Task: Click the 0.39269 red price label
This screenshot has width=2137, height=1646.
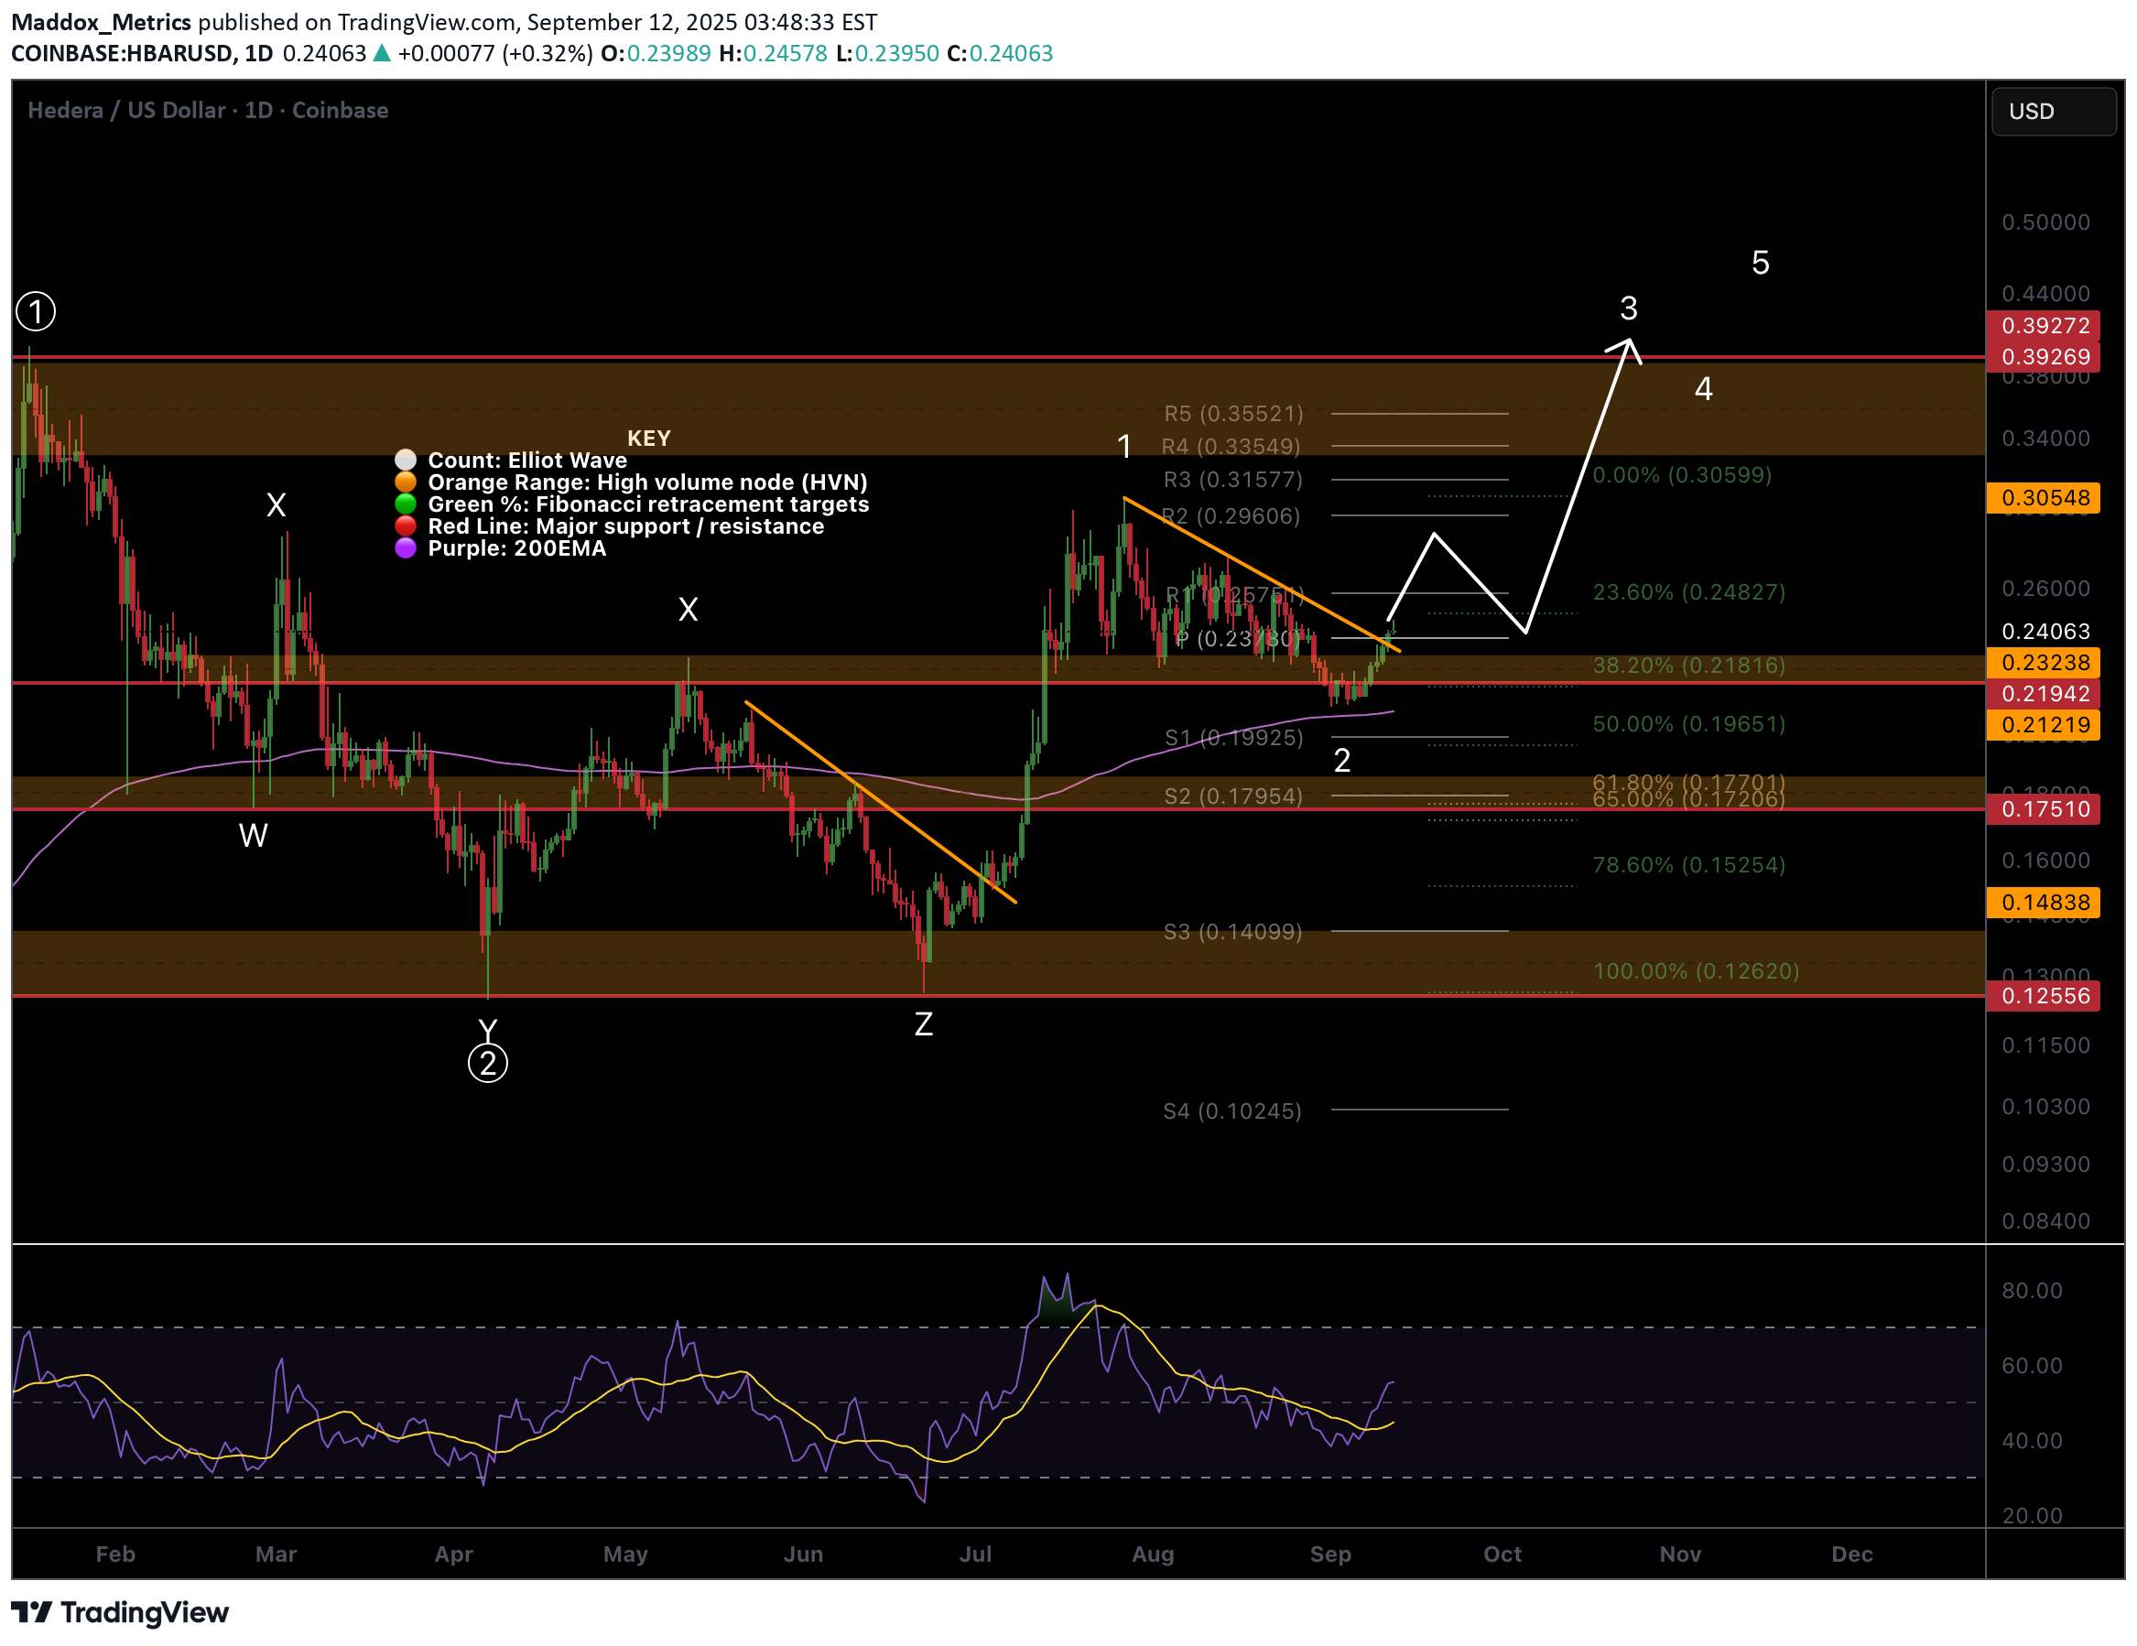Action: coord(2044,357)
